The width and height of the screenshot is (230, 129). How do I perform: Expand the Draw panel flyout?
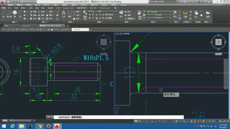coord(14,22)
